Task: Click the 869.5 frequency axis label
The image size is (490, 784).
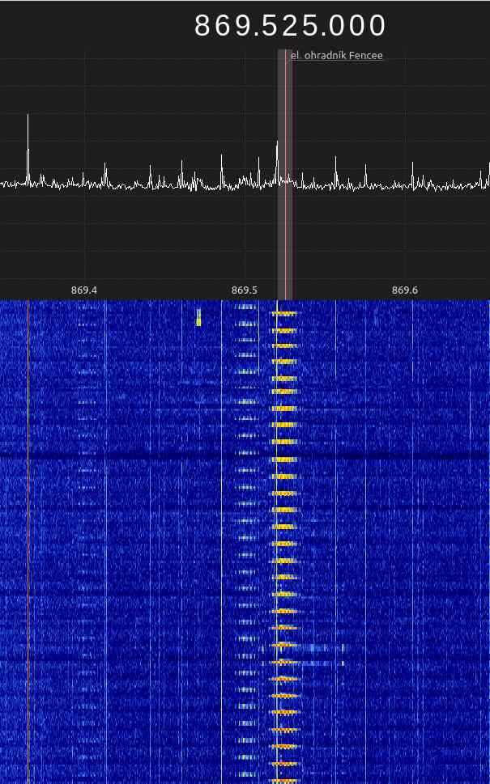Action: (x=244, y=290)
